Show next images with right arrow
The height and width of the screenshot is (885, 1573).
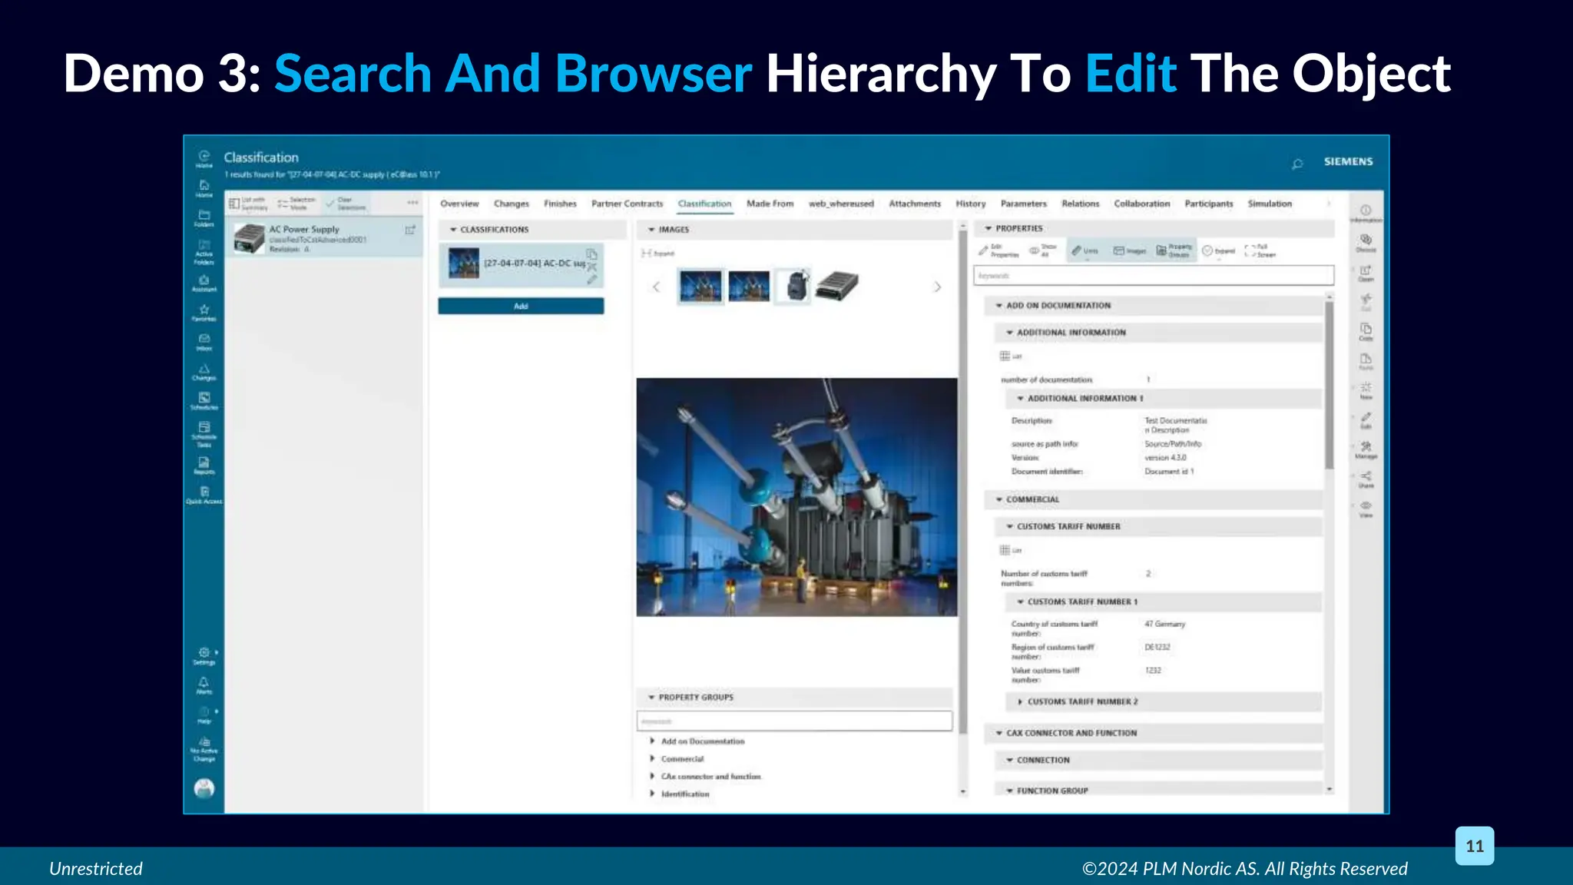937,287
